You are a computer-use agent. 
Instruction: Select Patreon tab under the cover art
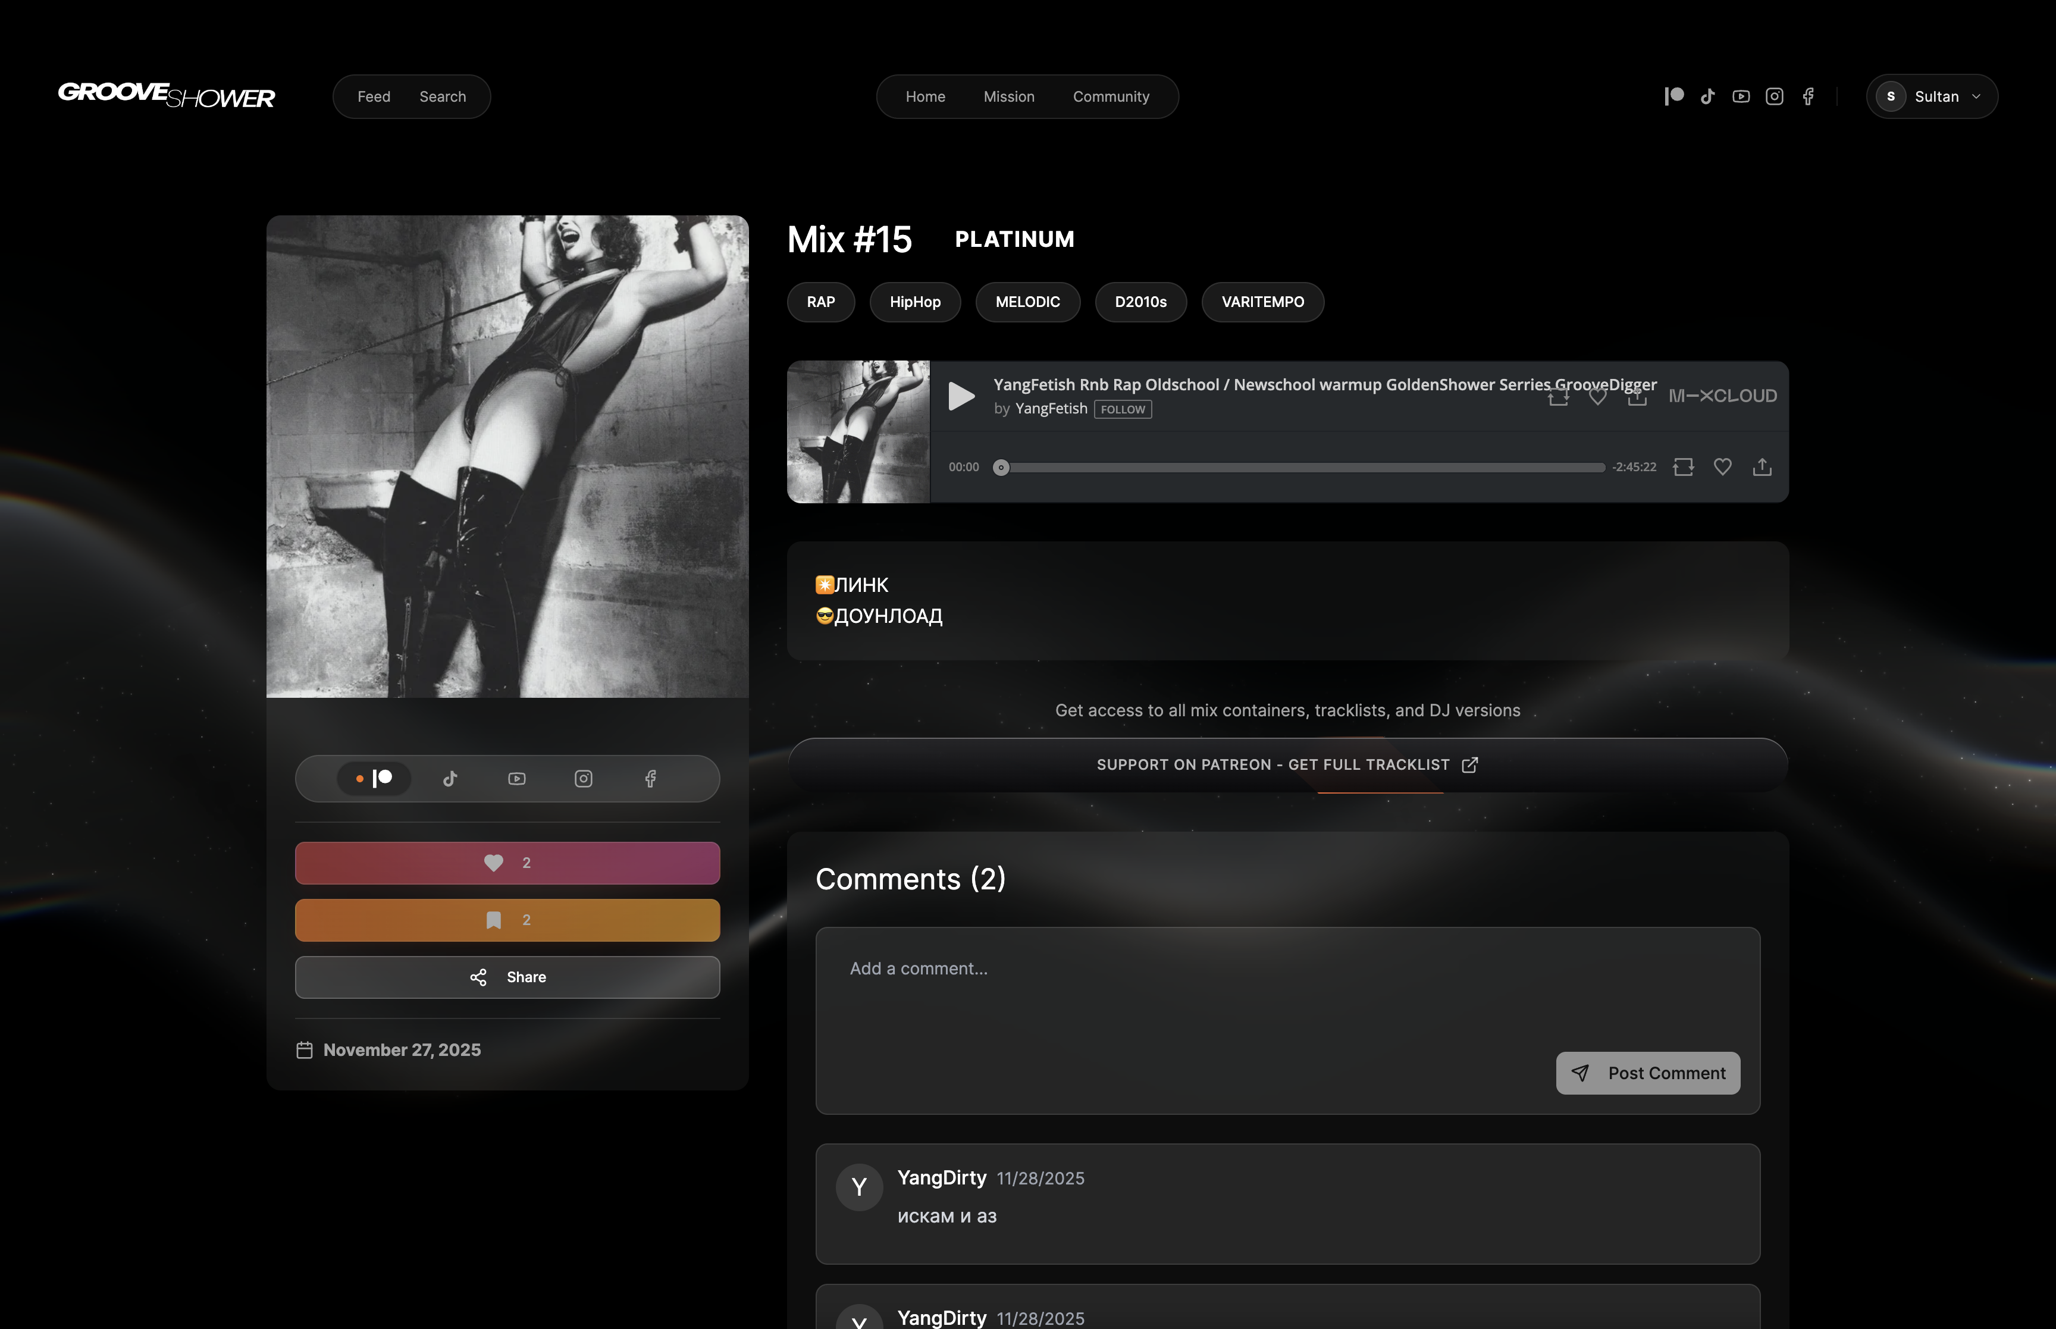pyautogui.click(x=374, y=778)
